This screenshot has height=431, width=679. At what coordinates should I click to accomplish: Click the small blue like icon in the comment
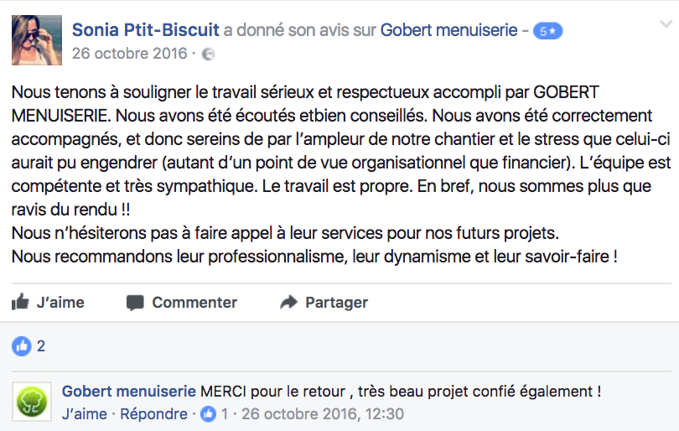pyautogui.click(x=207, y=413)
